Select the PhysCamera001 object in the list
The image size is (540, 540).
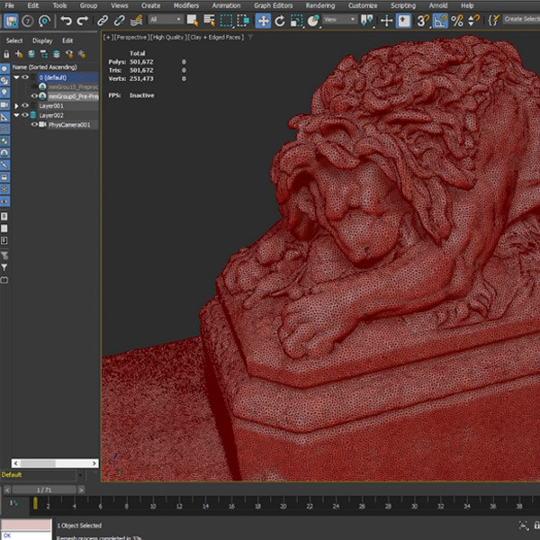(69, 125)
